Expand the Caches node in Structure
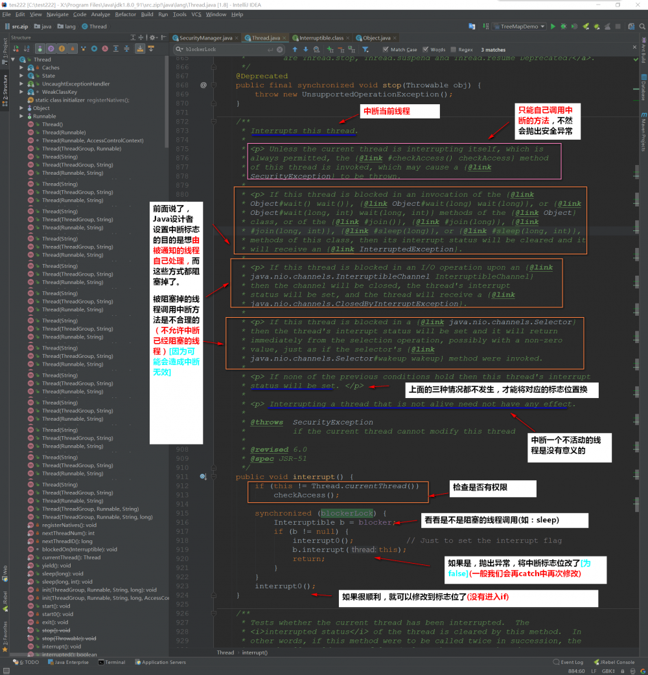Viewport: 648px width, 675px height. pos(22,67)
